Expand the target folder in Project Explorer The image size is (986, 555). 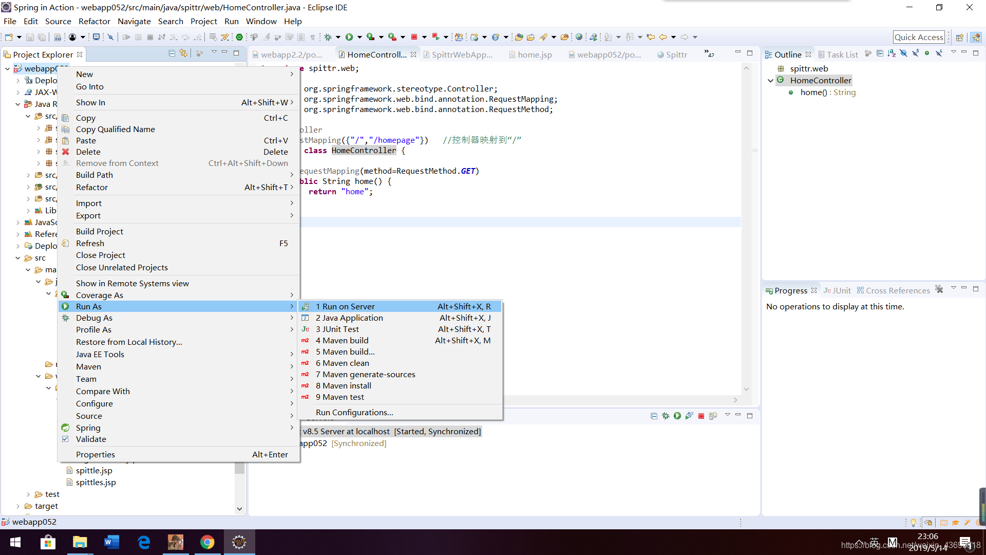click(18, 506)
